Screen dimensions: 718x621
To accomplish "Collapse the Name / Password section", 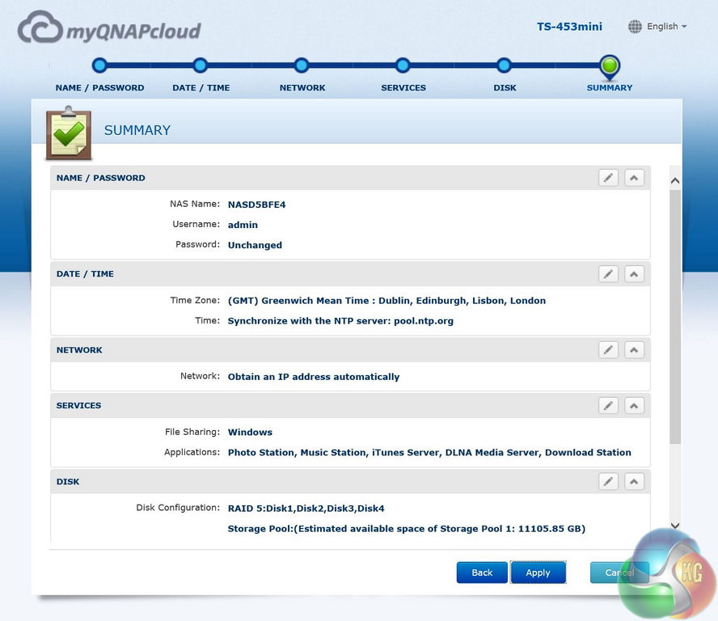I will click(634, 178).
